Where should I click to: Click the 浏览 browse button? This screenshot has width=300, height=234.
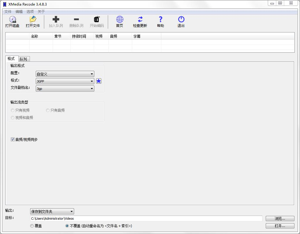tap(280, 218)
